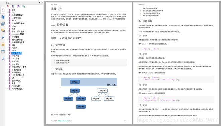Select the Linux bookmark

14,26
